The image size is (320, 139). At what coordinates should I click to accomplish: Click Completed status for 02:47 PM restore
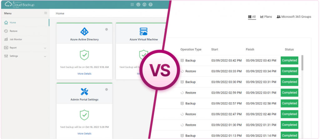[x=289, y=114]
